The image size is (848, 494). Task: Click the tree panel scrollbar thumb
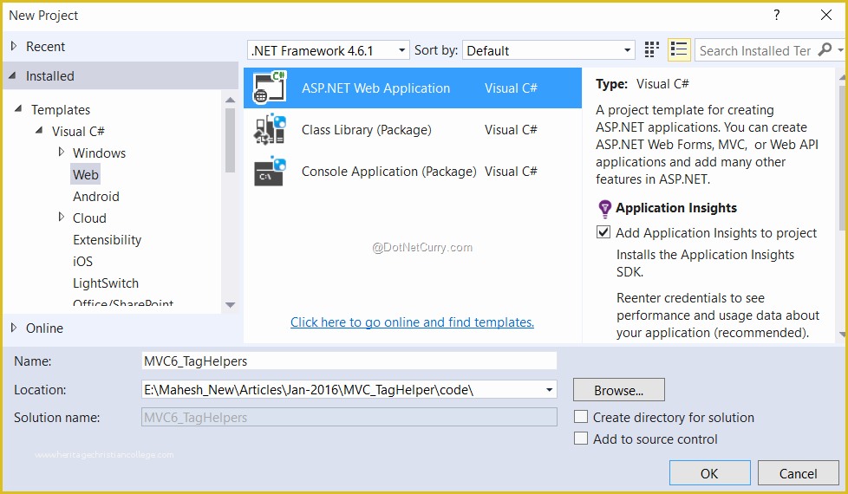230,140
